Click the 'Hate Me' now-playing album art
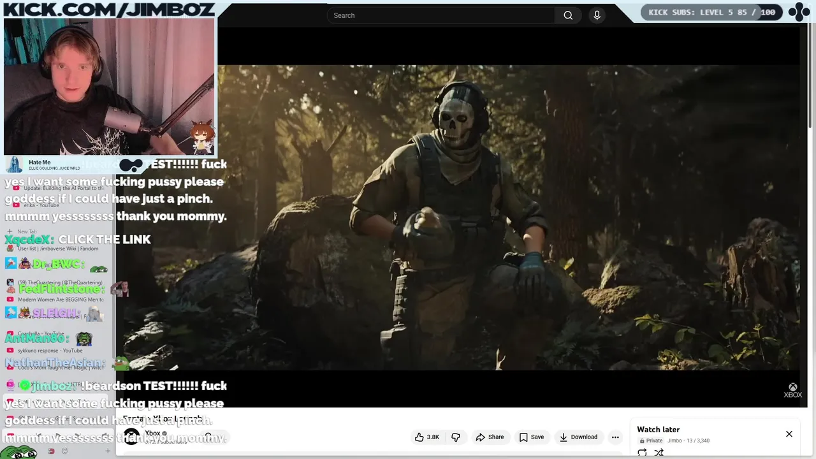 point(14,164)
